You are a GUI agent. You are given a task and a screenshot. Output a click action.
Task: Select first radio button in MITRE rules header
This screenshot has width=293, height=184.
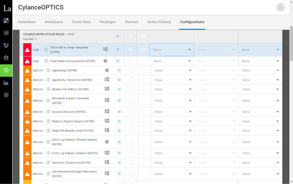point(118,36)
